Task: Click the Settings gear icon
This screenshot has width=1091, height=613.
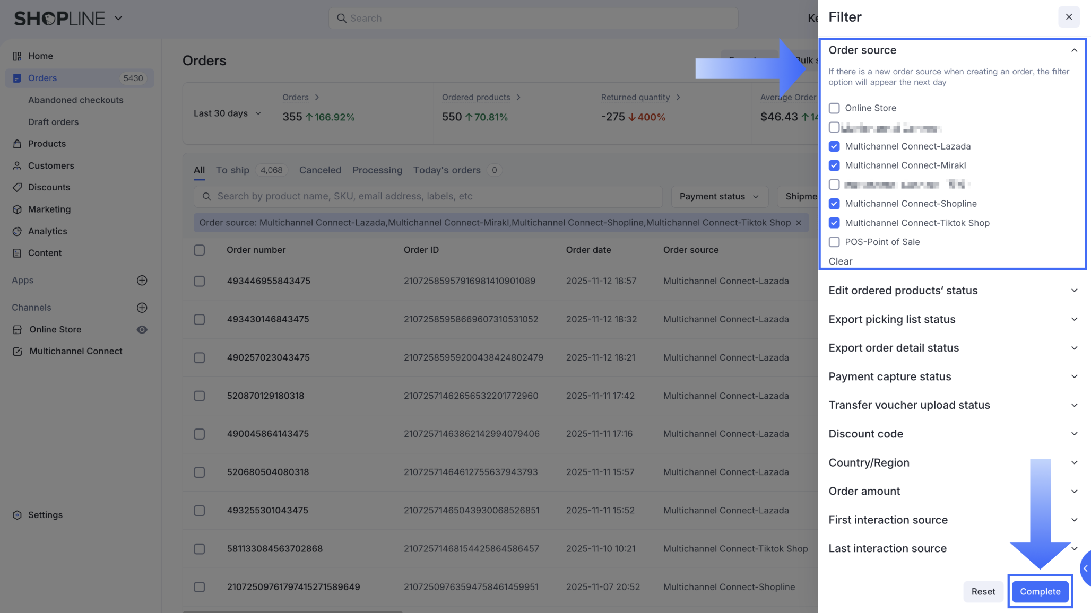Action: click(17, 515)
